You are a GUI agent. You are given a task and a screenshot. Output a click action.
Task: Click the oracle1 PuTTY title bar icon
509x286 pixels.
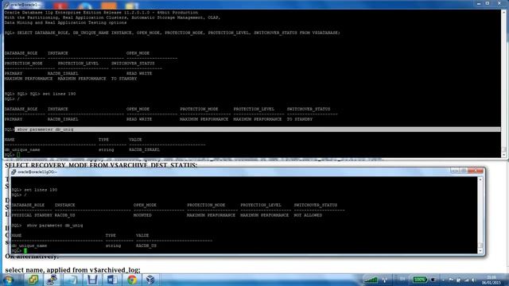(x=6, y=5)
